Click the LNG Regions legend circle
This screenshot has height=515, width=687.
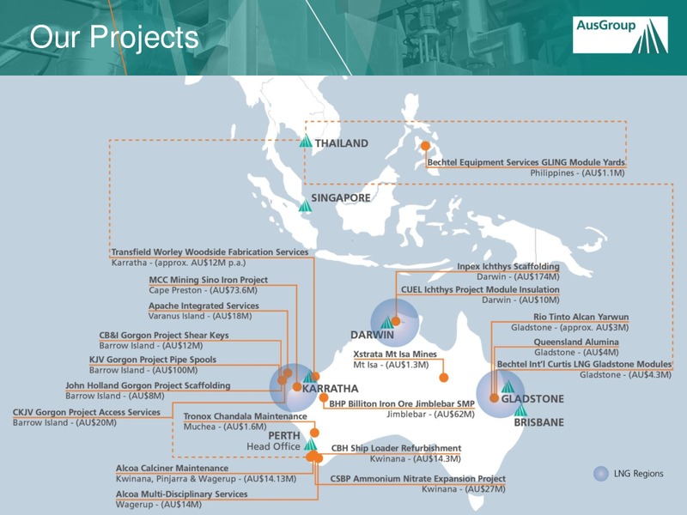[601, 474]
